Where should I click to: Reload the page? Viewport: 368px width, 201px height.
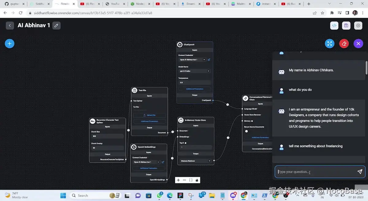(21, 13)
